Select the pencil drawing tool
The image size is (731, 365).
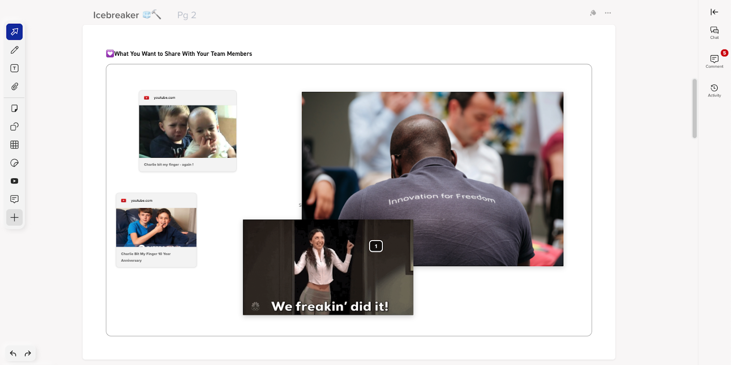tap(15, 50)
